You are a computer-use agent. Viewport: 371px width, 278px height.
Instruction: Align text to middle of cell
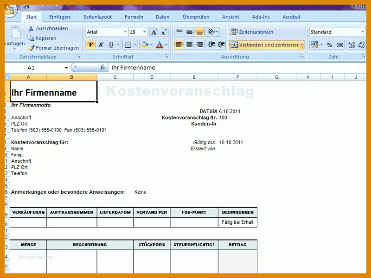coord(189,32)
